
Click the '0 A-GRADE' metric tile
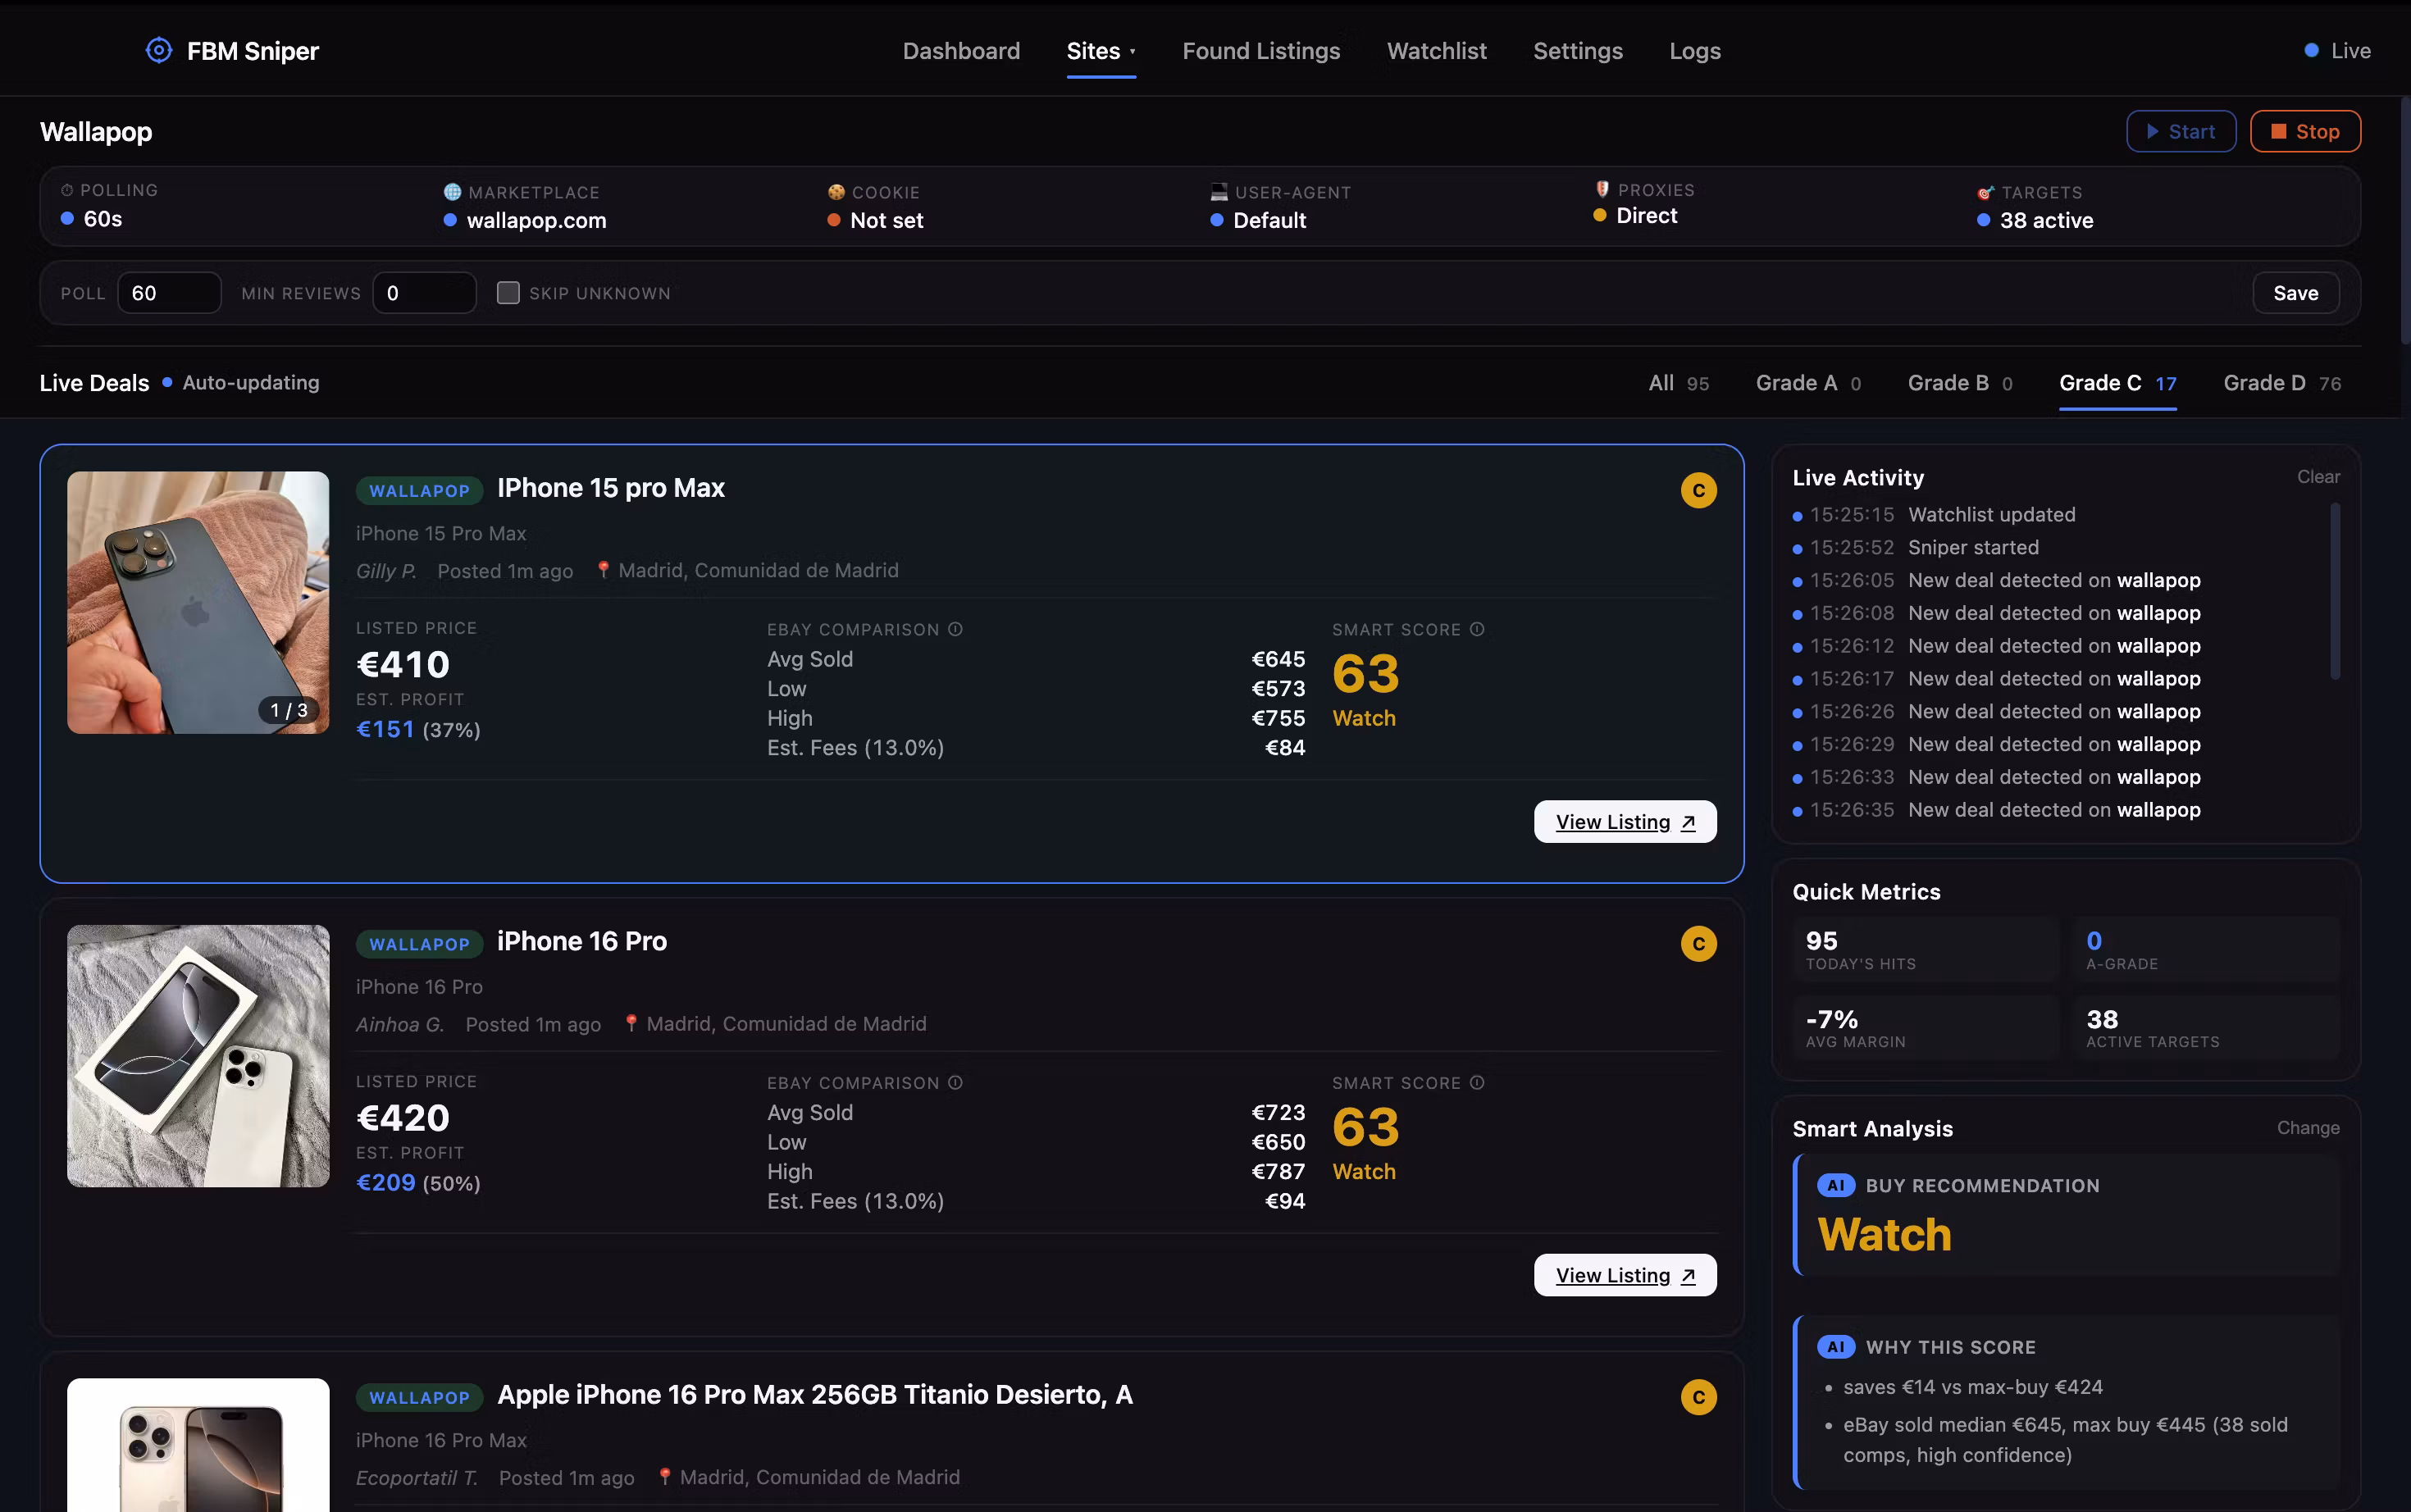[2206, 949]
